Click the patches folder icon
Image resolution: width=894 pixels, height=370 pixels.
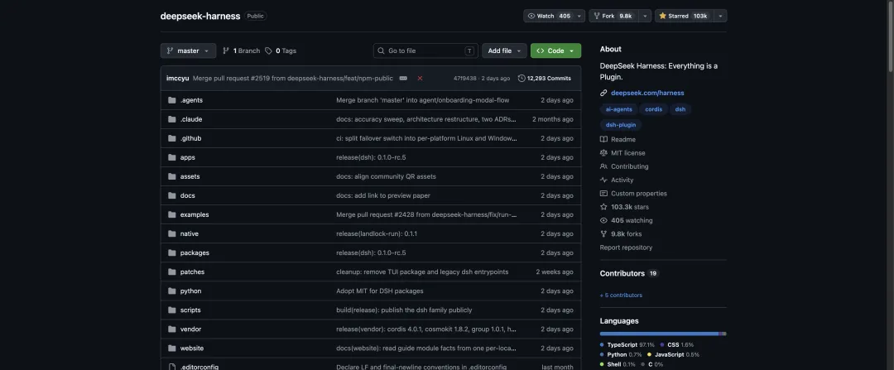tap(171, 272)
